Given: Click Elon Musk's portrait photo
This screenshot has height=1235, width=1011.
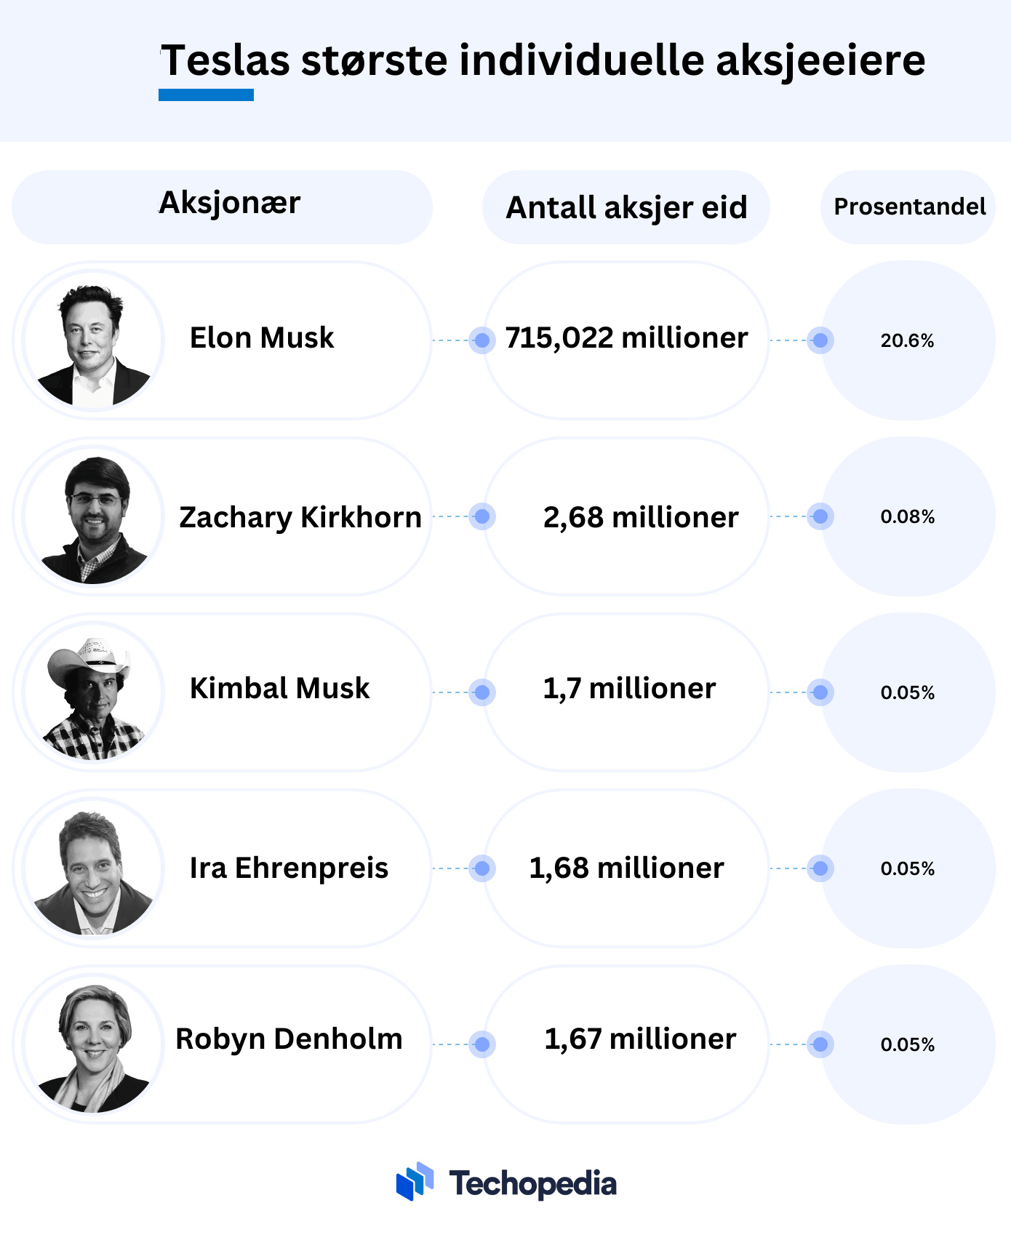Looking at the screenshot, I should tap(93, 340).
